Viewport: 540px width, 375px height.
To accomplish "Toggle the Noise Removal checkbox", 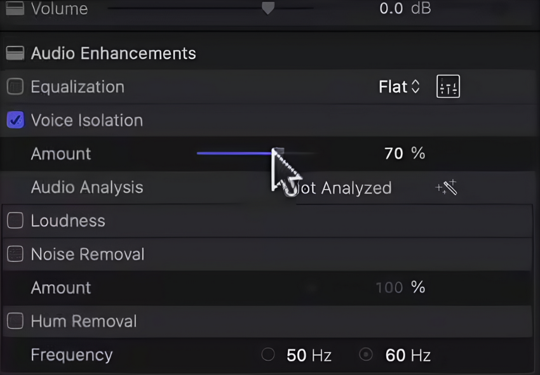I will [x=15, y=254].
